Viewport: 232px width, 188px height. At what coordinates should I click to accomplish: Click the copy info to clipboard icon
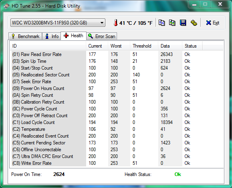tap(161, 23)
